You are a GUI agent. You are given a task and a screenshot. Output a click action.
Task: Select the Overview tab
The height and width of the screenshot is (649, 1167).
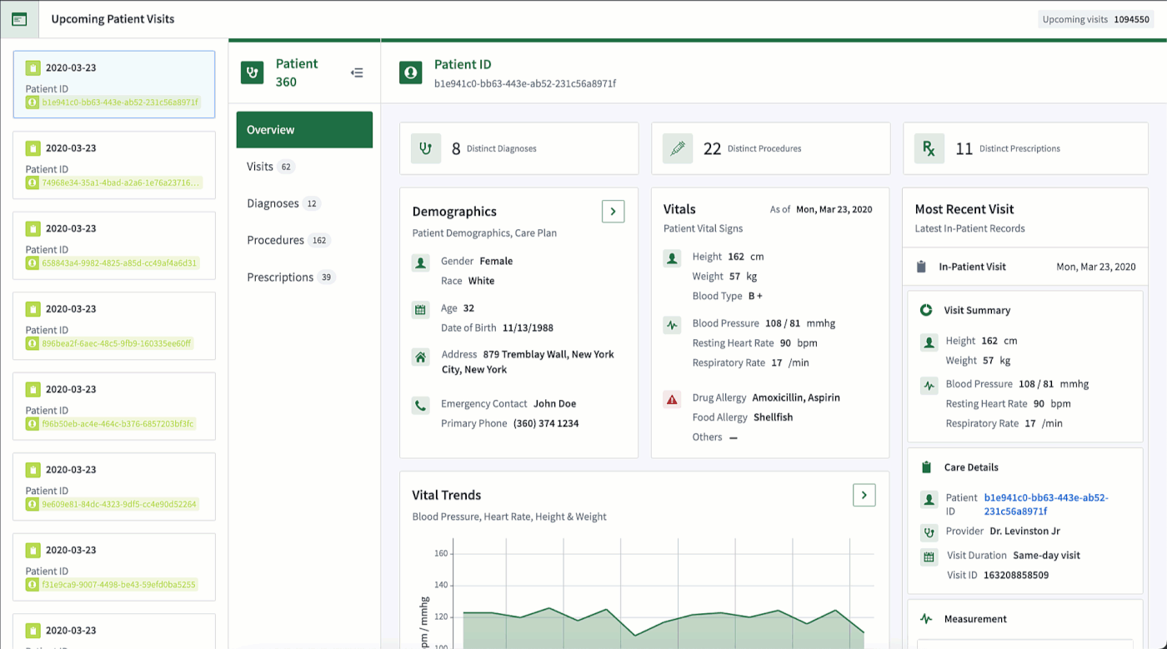pos(304,130)
